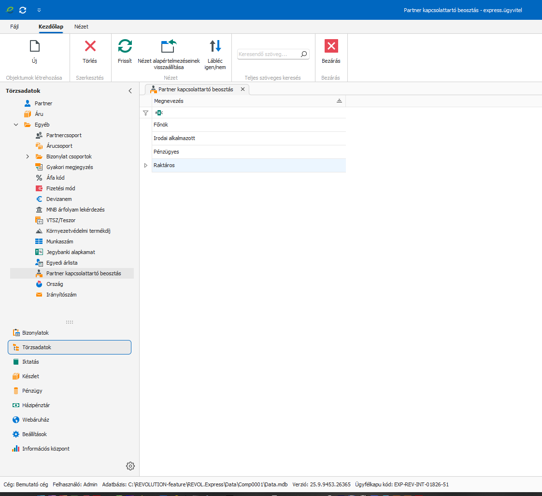Collapse the Törzsadatok side panel

(129, 91)
